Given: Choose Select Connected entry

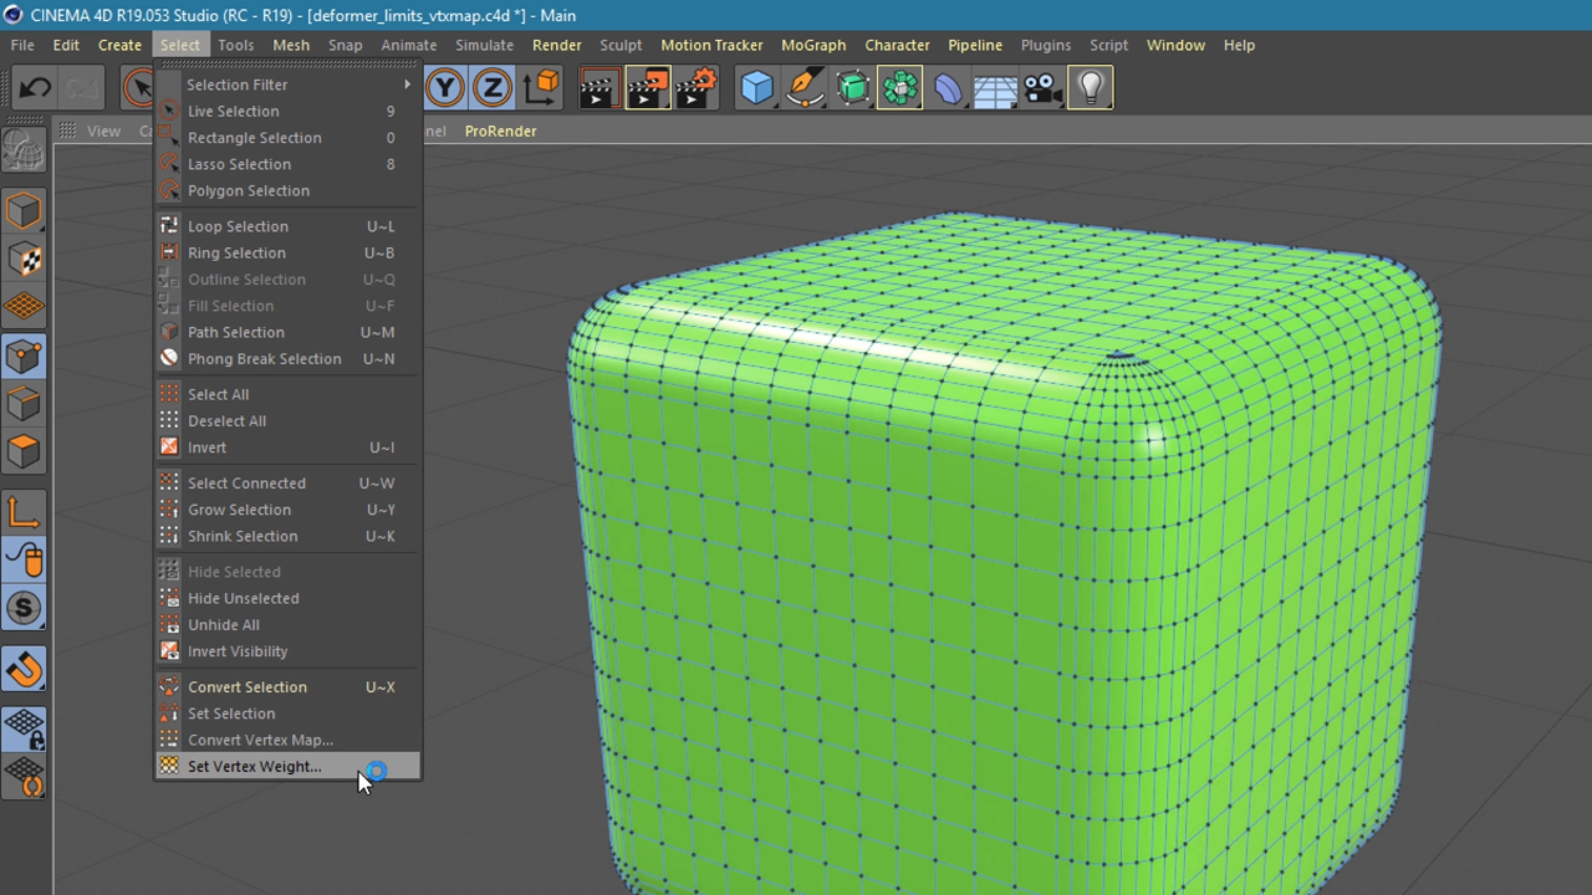Looking at the screenshot, I should tap(288, 483).
